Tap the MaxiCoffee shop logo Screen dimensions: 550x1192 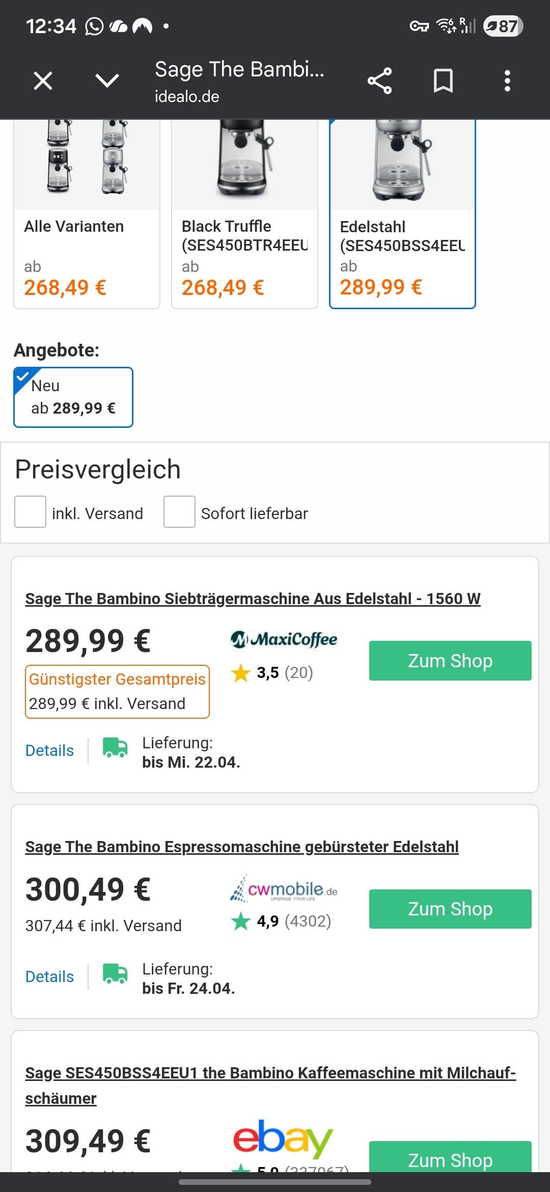coord(284,639)
